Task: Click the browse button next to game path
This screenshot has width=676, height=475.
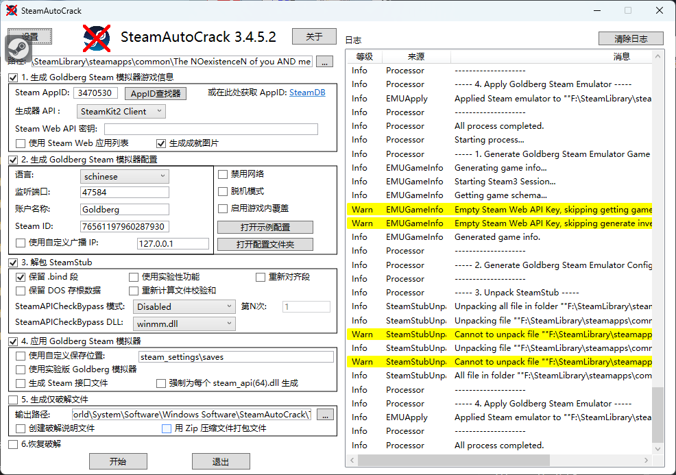Action: click(325, 62)
